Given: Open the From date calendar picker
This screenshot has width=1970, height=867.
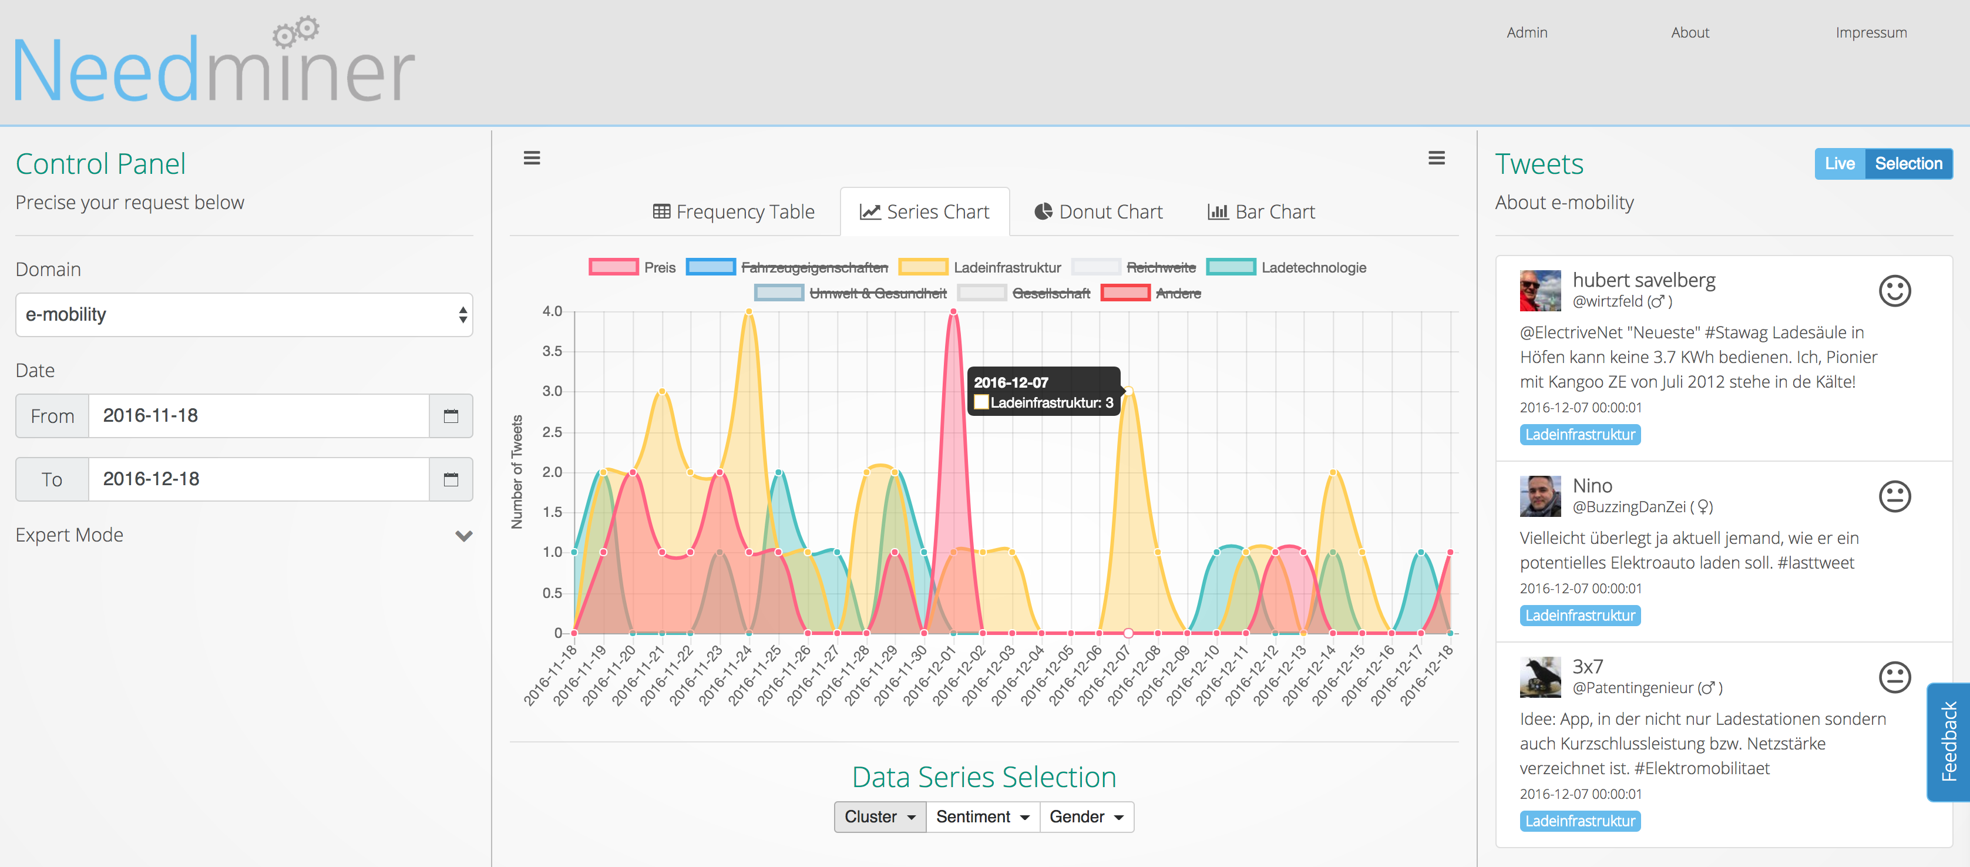Looking at the screenshot, I should click(451, 416).
